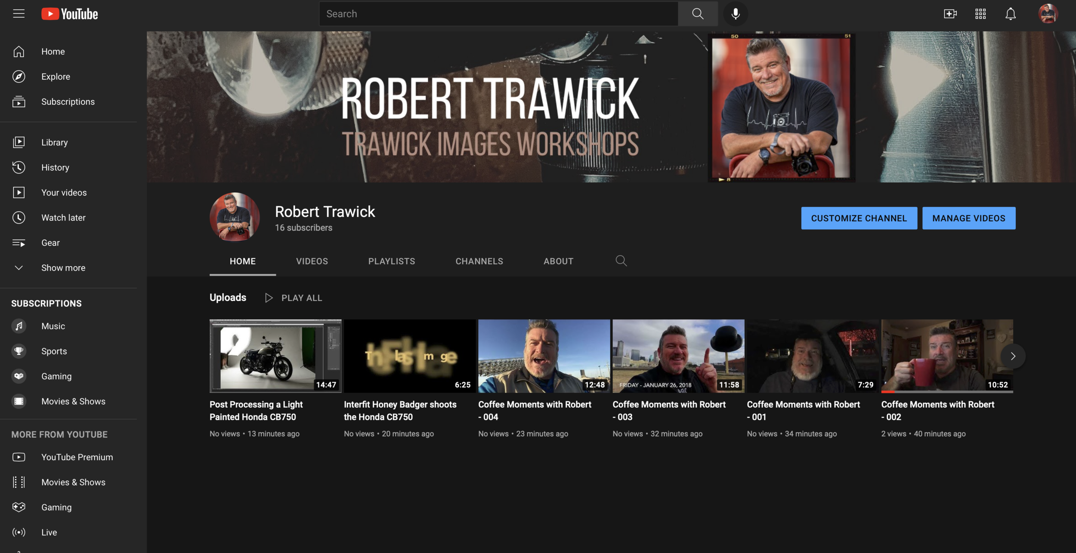The image size is (1076, 553).
Task: Open Honda CB750 post processing thumbnail
Action: point(275,356)
